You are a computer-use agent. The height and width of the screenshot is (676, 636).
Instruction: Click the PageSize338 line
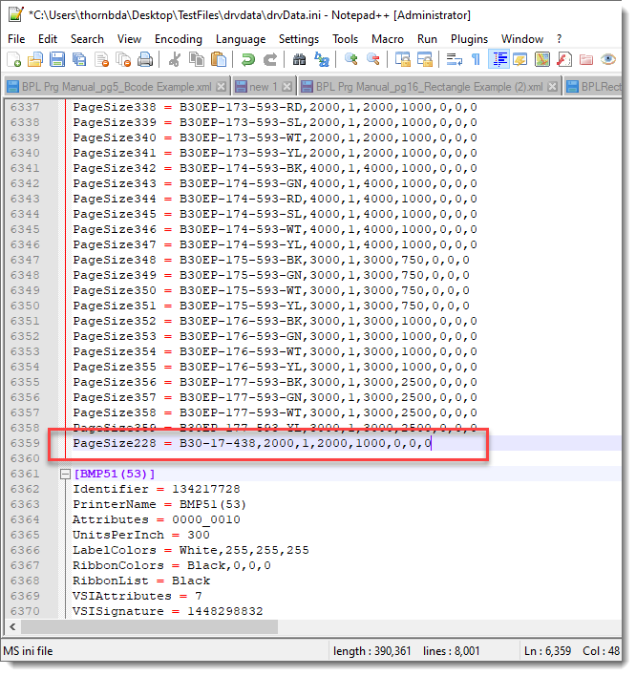275,107
